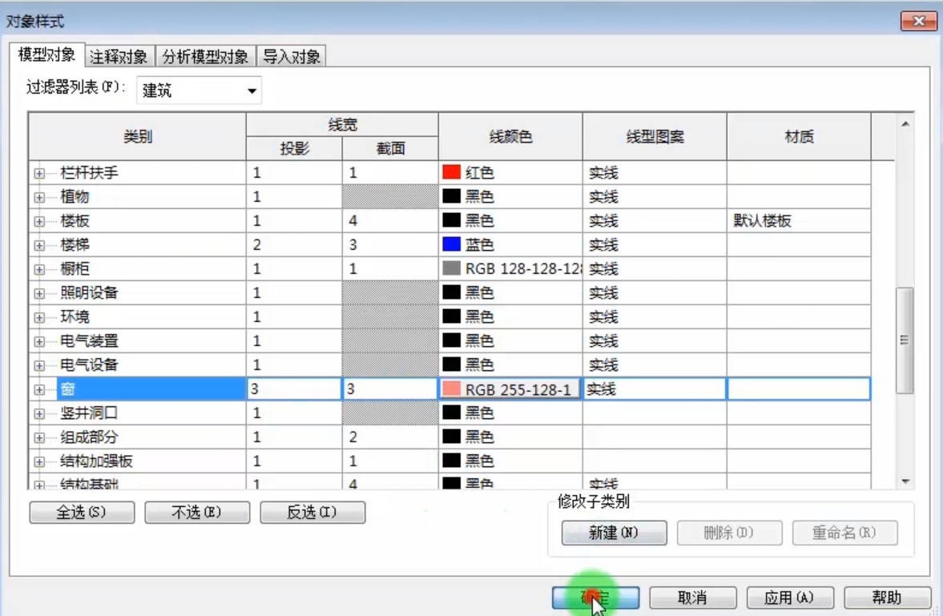Click the 反选 (I) button
Screen dimensions: 943x616
pyautogui.click(x=312, y=513)
